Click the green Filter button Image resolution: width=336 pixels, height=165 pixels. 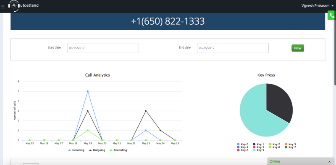(298, 48)
